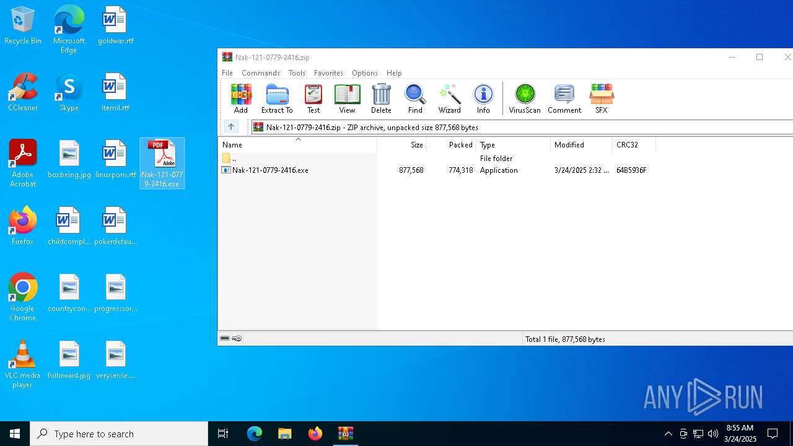Sort by CRC32 column header
Image resolution: width=793 pixels, height=446 pixels.
click(x=634, y=144)
